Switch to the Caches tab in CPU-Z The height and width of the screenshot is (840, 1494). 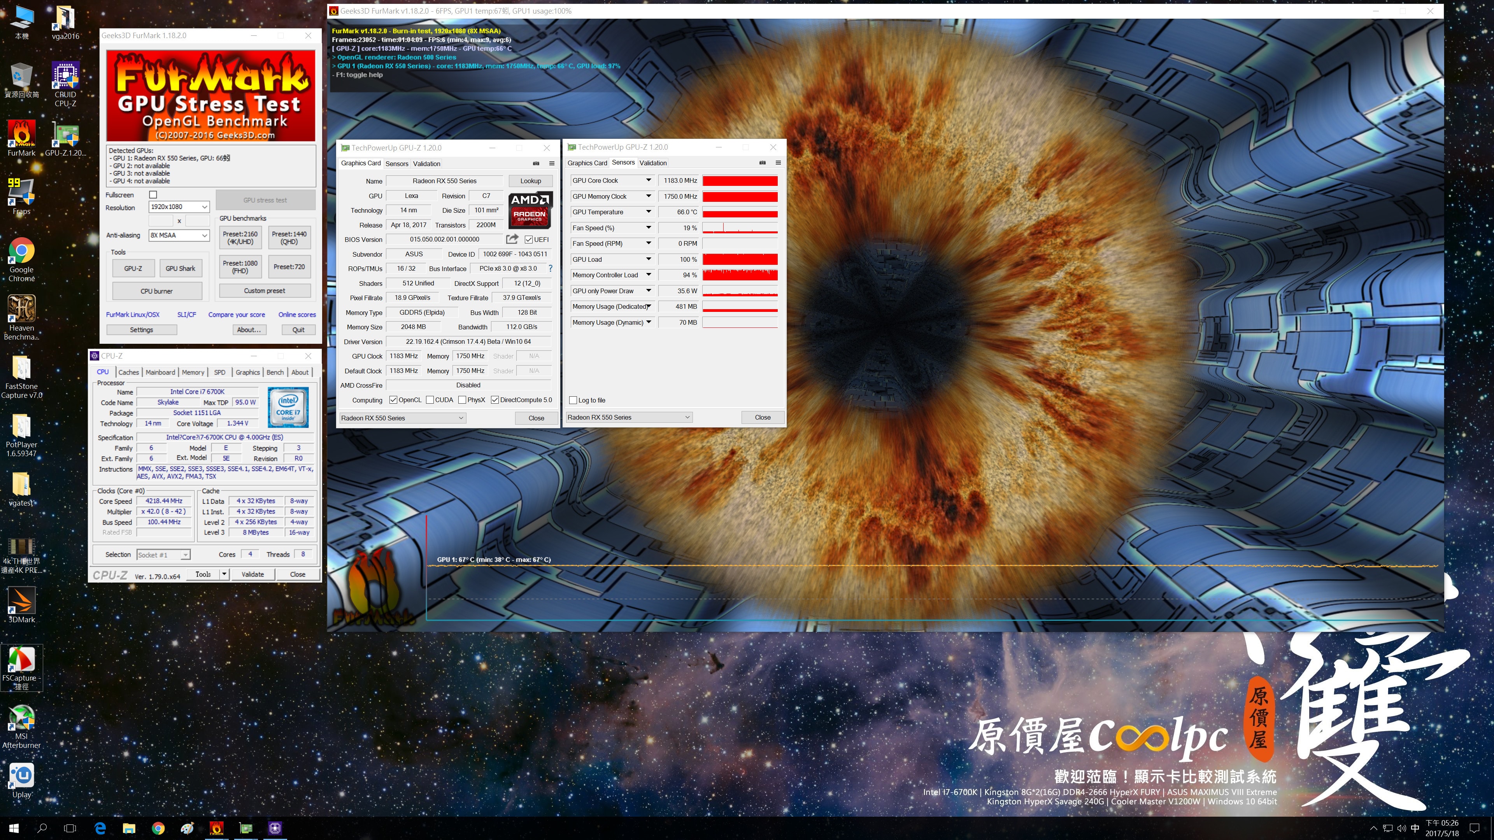click(x=128, y=372)
